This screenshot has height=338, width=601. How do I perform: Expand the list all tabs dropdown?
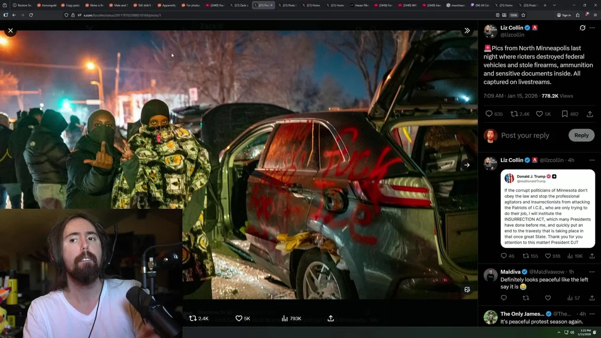click(555, 5)
